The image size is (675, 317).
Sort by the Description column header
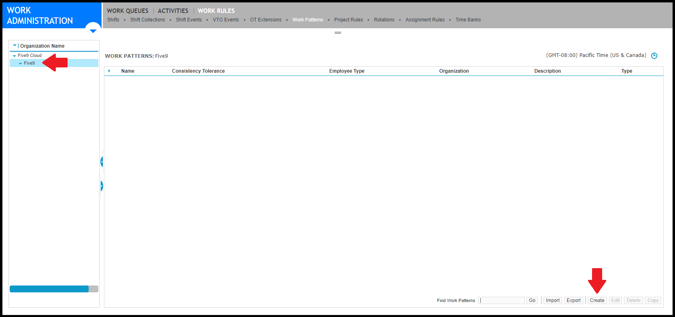coord(548,71)
